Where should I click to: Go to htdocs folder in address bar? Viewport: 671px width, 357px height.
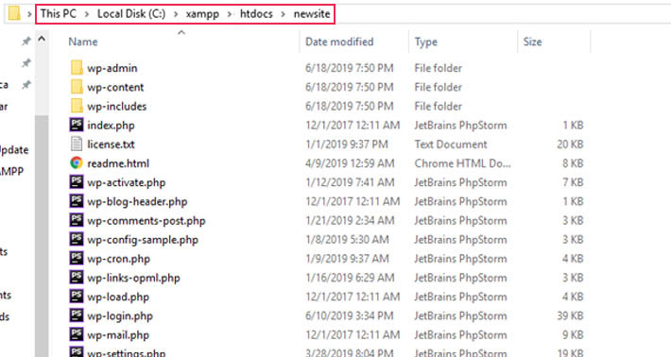[256, 13]
